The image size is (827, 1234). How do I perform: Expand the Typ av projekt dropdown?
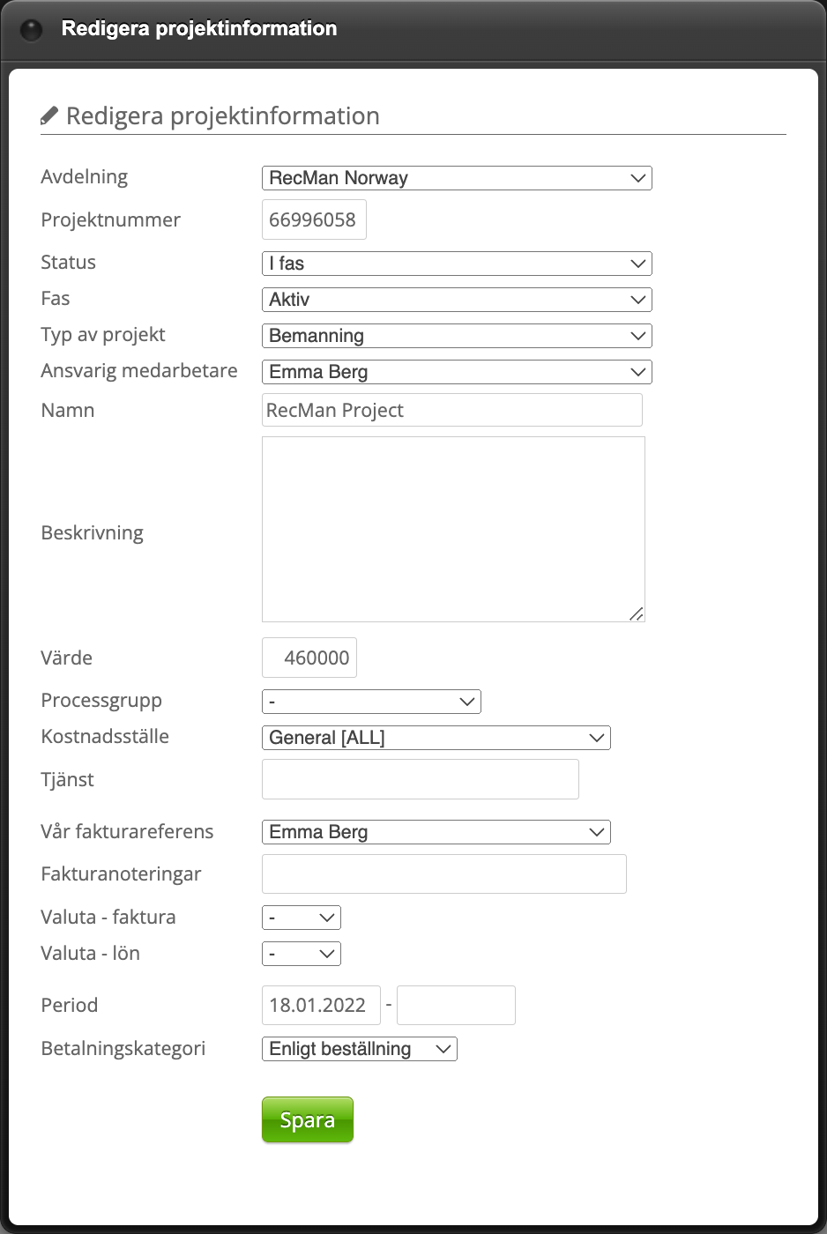coord(456,336)
